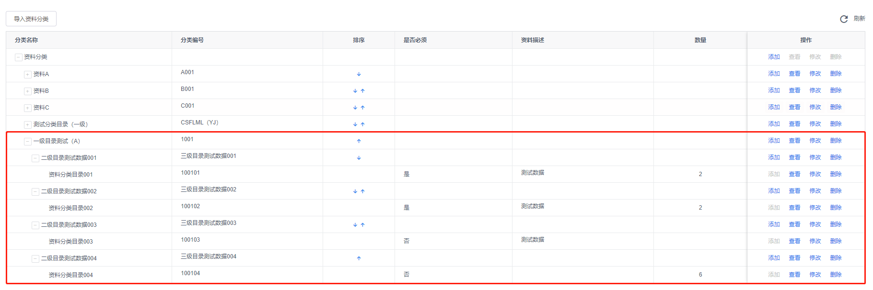Viewport: 873px width, 290px height.
Task: Collapse the root 资料分类 node
Action: 18,57
